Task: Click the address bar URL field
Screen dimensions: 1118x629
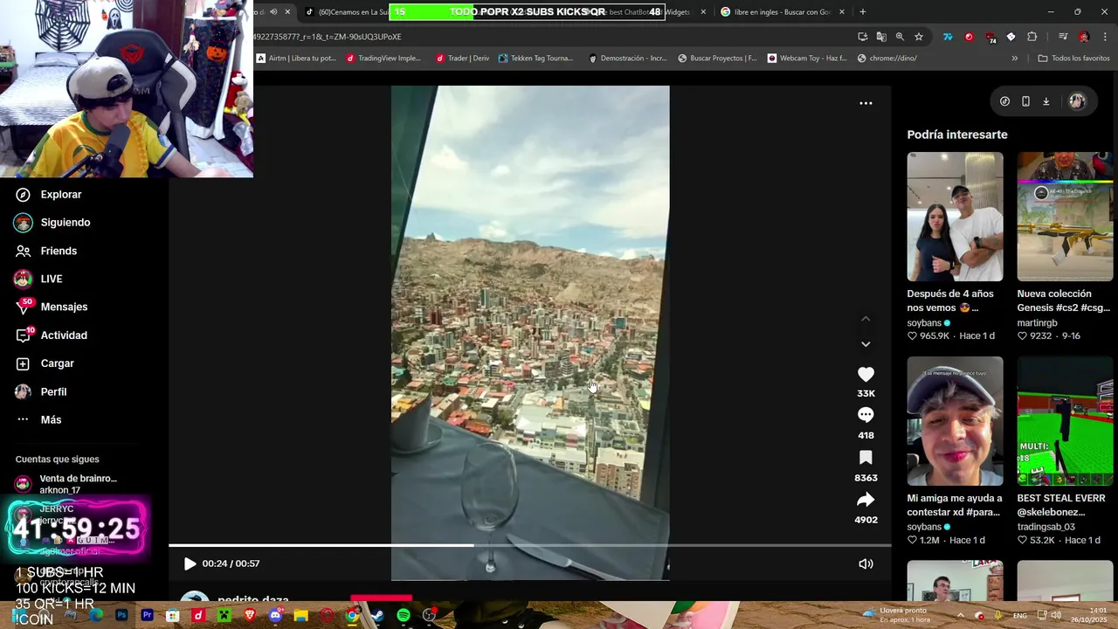Action: coord(550,37)
